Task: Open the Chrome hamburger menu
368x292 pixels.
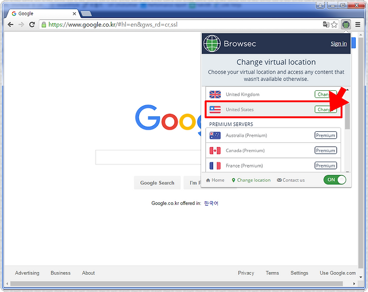Action: 358,25
